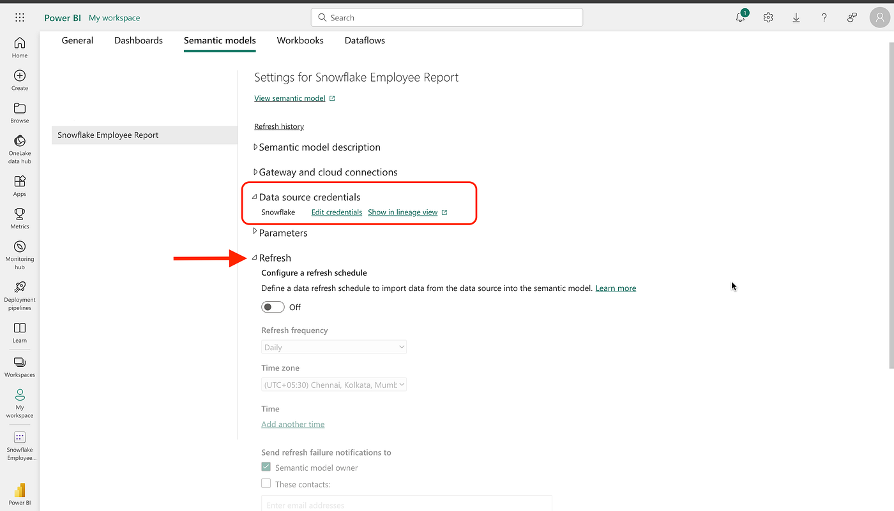
Task: Click Add another time link
Action: 293,424
